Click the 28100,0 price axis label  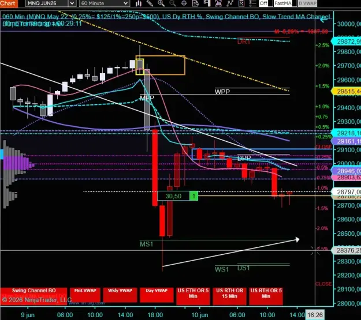point(349,289)
